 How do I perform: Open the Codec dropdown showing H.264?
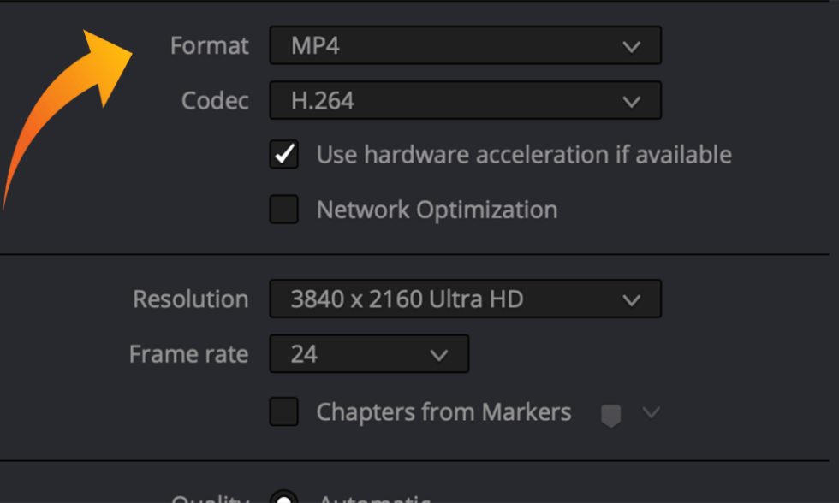(x=465, y=100)
